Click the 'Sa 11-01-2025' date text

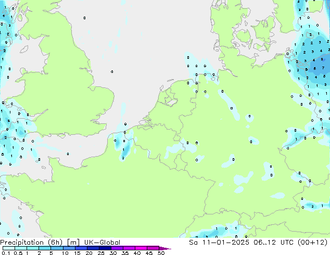pos(219,243)
